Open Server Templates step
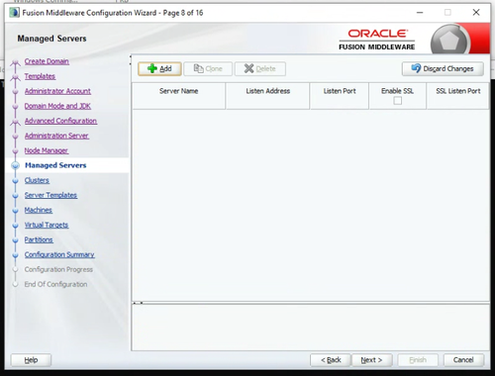Screen dimensions: 495x376 [50, 195]
